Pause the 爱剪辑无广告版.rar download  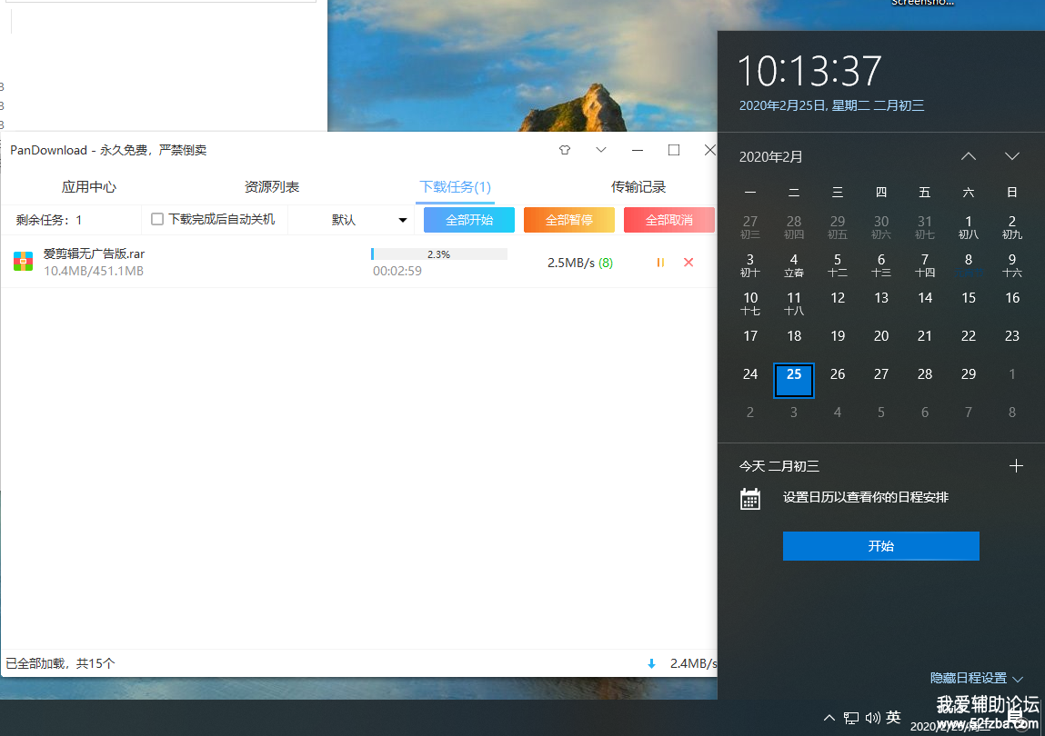coord(660,263)
